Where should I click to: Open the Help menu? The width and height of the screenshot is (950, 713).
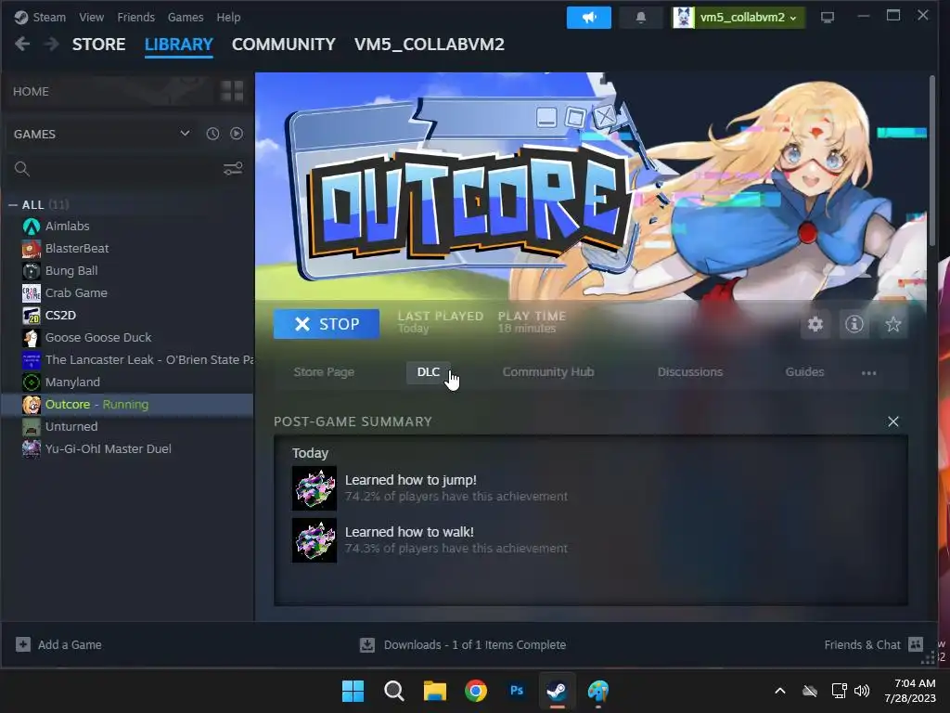point(228,17)
